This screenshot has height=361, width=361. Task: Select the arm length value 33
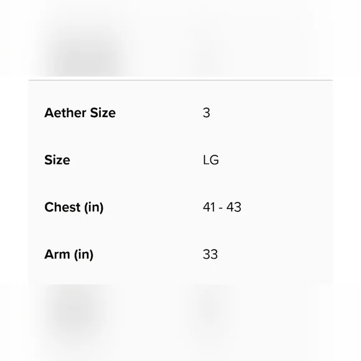point(210,255)
